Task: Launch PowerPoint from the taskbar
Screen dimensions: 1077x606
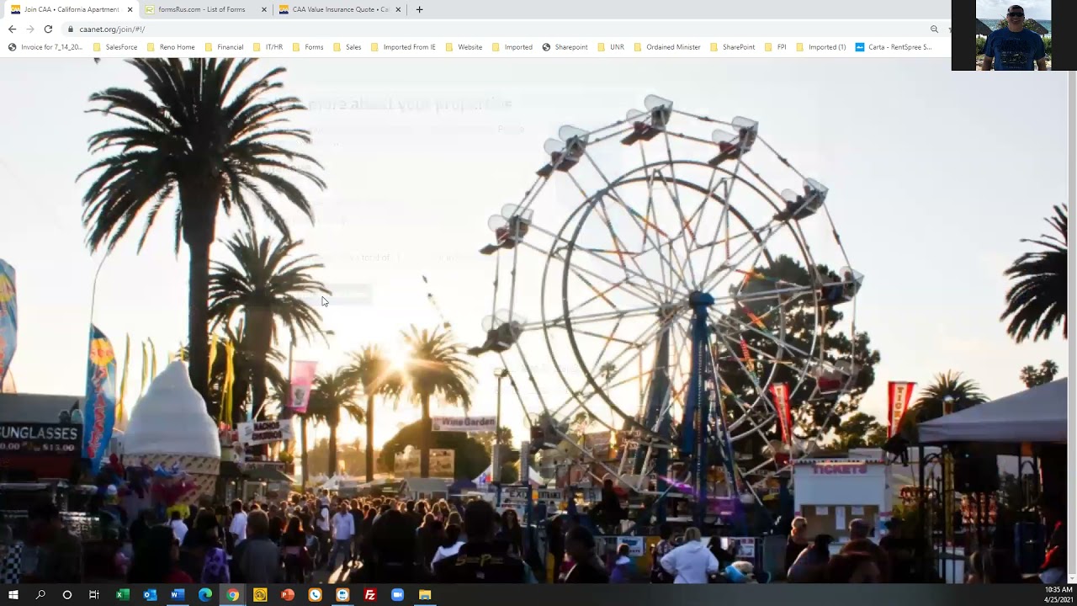Action: point(287,594)
